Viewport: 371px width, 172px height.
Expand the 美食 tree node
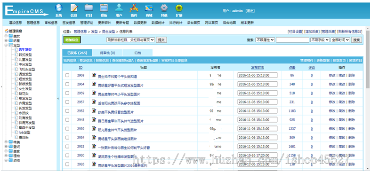click(x=6, y=151)
